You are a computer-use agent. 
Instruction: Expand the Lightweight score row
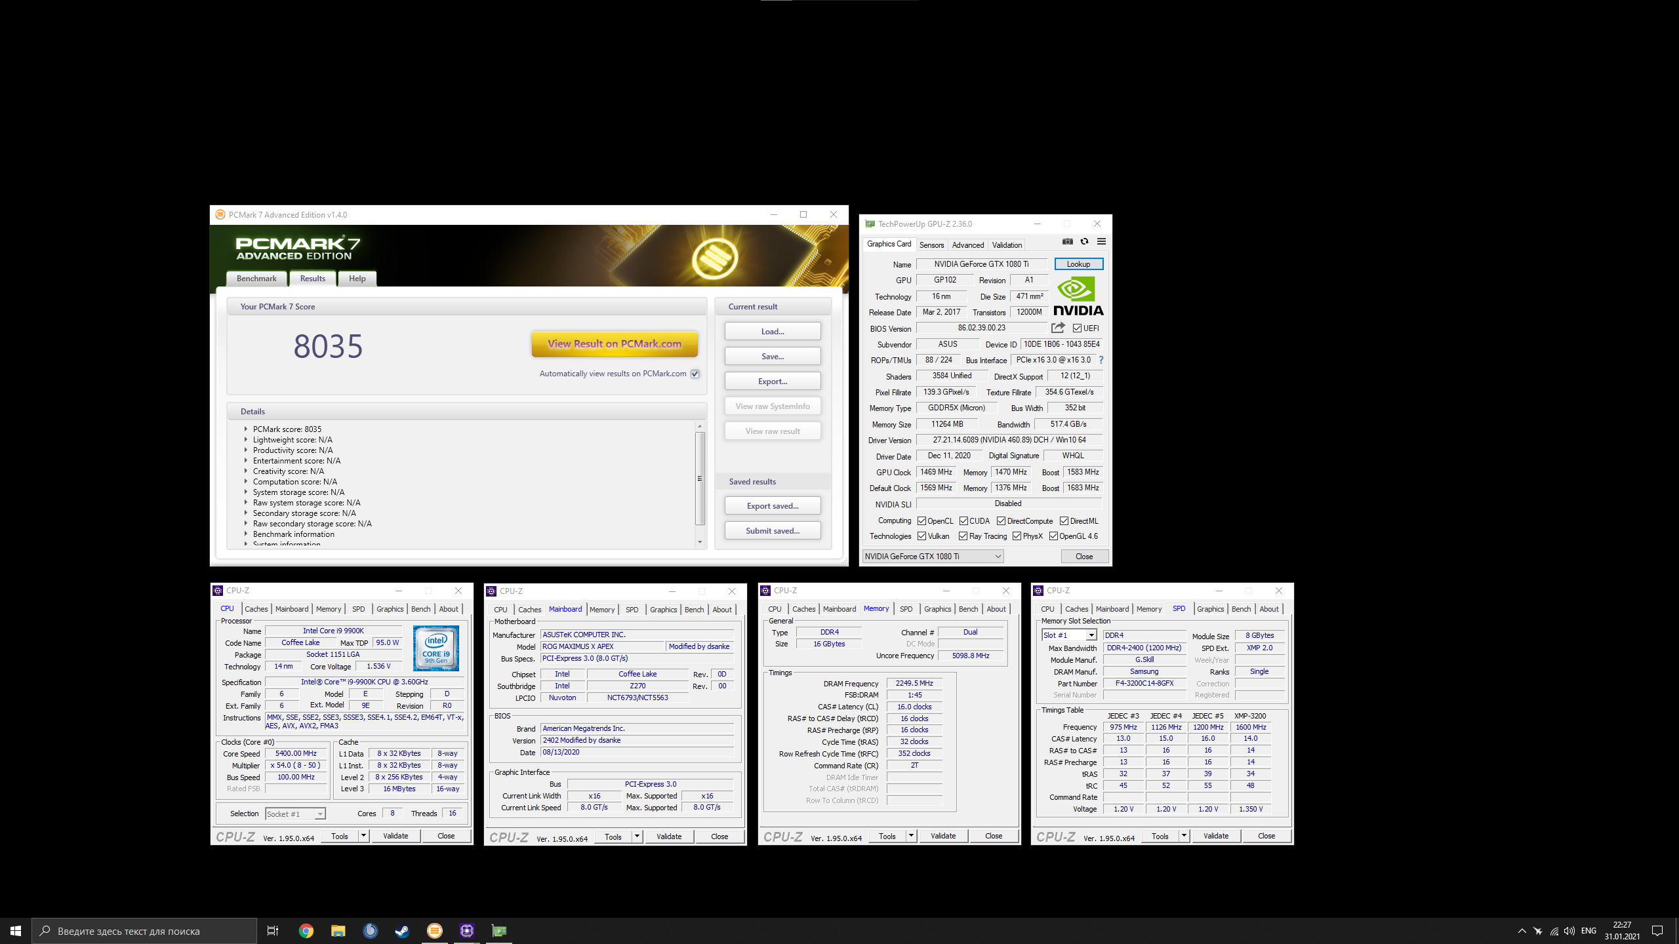pos(246,440)
